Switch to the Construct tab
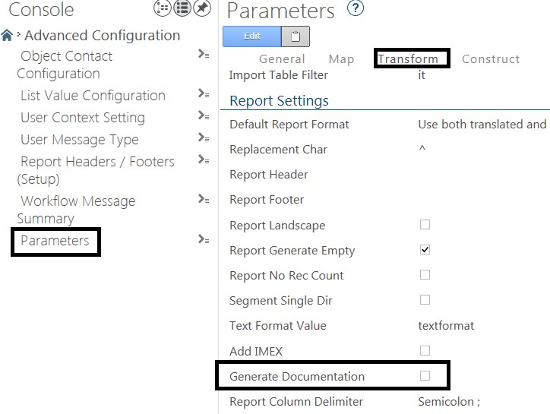The height and width of the screenshot is (414, 550). (x=491, y=58)
